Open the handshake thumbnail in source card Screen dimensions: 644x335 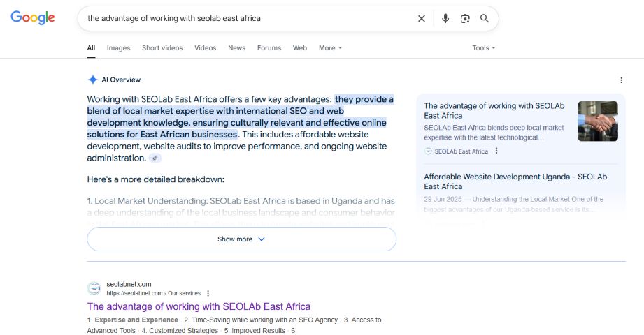598,121
